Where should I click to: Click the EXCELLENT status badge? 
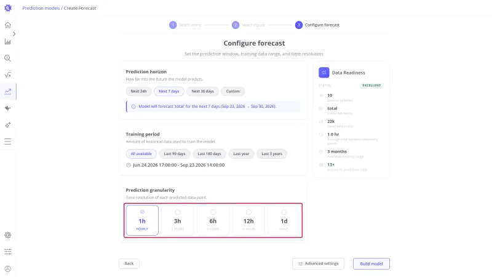371,86
